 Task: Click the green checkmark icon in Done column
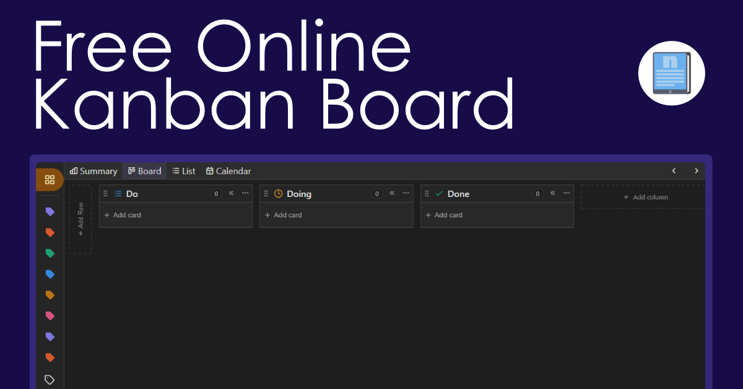point(439,194)
